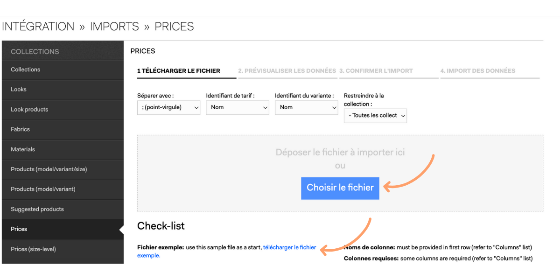Go to step 2 Prévisualiser les données
The height and width of the screenshot is (280, 560).
coord(287,71)
